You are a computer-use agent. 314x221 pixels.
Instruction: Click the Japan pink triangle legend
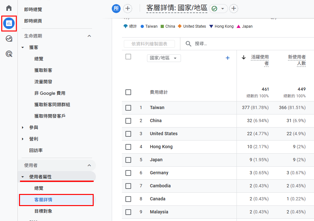[x=244, y=26]
